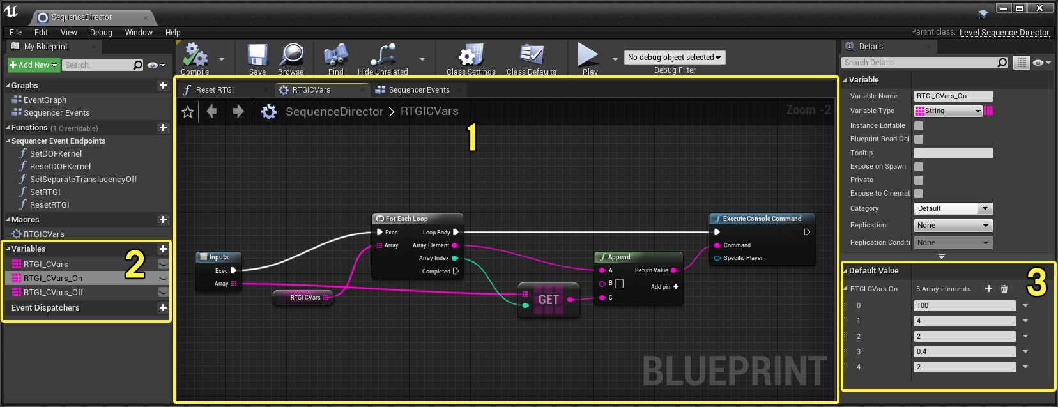Collapse the Variable section in Details
Viewport: 1058px width, 407px height.
click(845, 80)
